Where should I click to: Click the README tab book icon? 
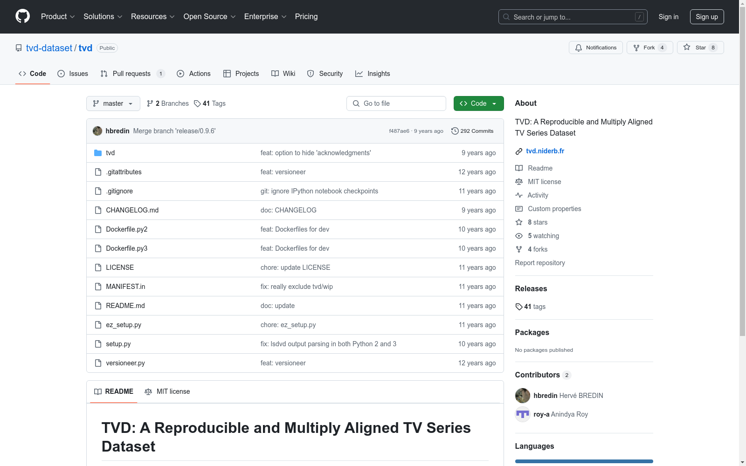pos(98,391)
